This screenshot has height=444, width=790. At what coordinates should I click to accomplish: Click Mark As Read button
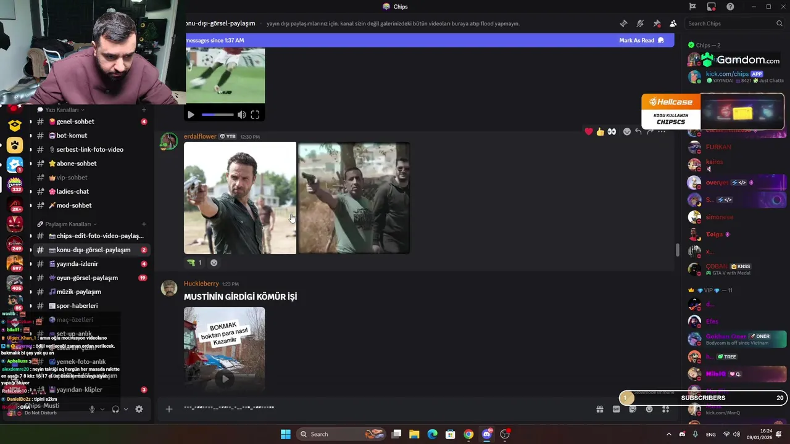pos(641,40)
